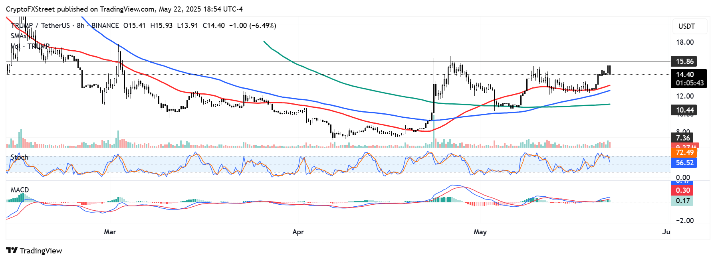Click the red 0.30 MACD value tag

point(682,190)
